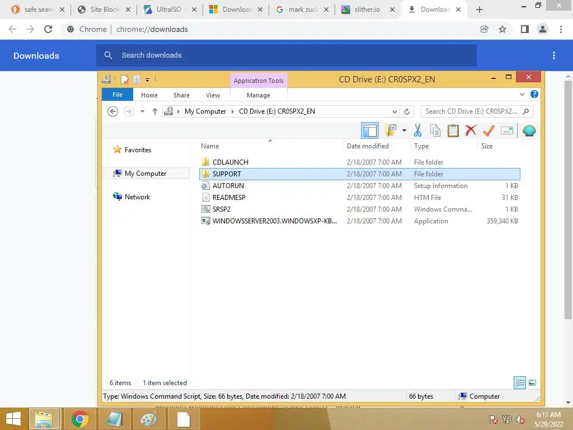Viewport: 573px width, 430px height.
Task: Open the File ribbon tab
Action: pyautogui.click(x=118, y=95)
